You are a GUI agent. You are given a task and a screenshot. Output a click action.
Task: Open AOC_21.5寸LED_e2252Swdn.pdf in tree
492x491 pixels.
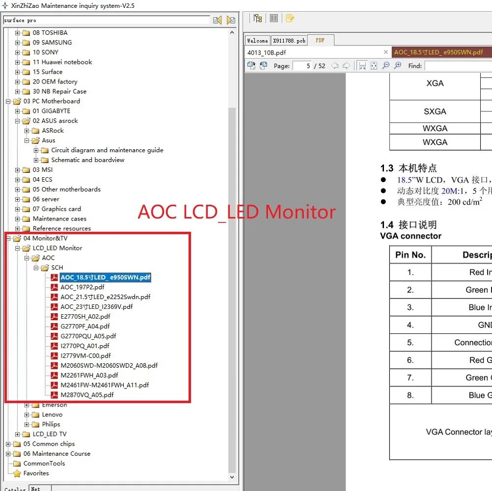tap(106, 297)
